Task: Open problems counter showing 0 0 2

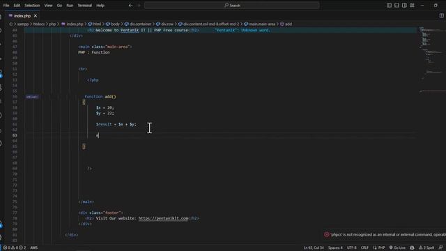Action: coord(14,248)
